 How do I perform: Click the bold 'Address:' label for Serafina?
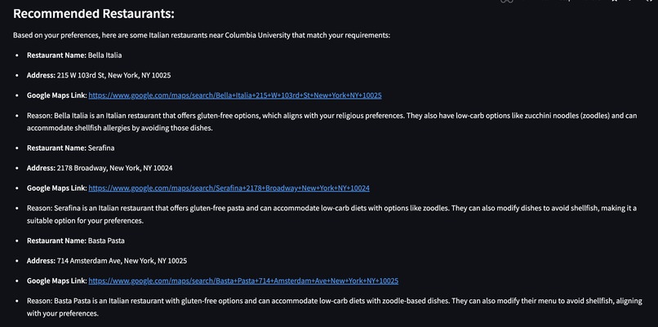click(x=41, y=168)
